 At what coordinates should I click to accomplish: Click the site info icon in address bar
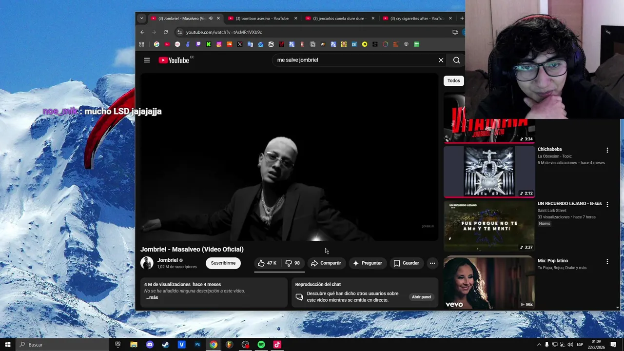click(x=179, y=32)
